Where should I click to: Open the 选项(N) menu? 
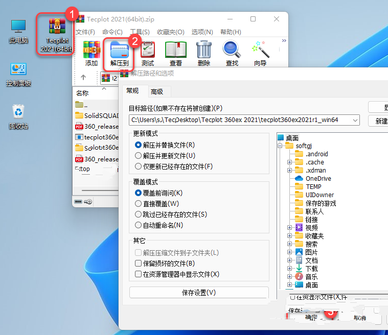(202, 32)
